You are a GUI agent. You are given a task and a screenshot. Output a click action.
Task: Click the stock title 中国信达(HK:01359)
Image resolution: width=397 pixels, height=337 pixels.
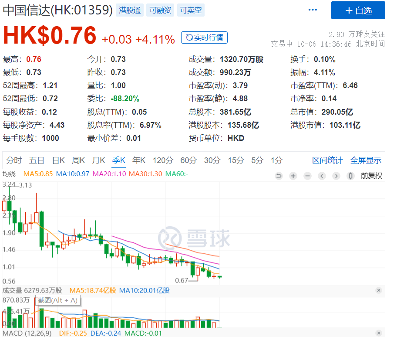58,10
